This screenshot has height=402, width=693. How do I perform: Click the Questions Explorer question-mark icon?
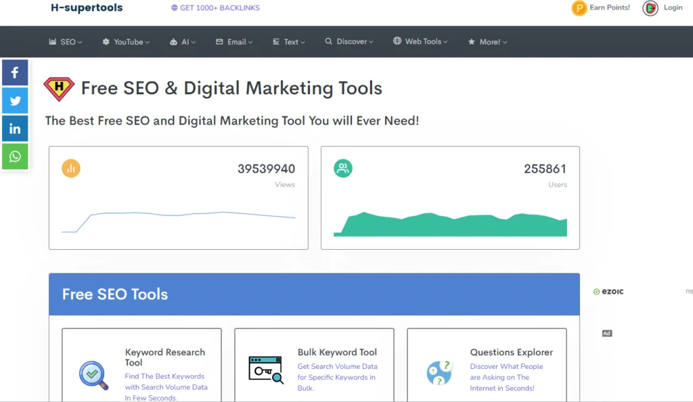[x=439, y=372]
